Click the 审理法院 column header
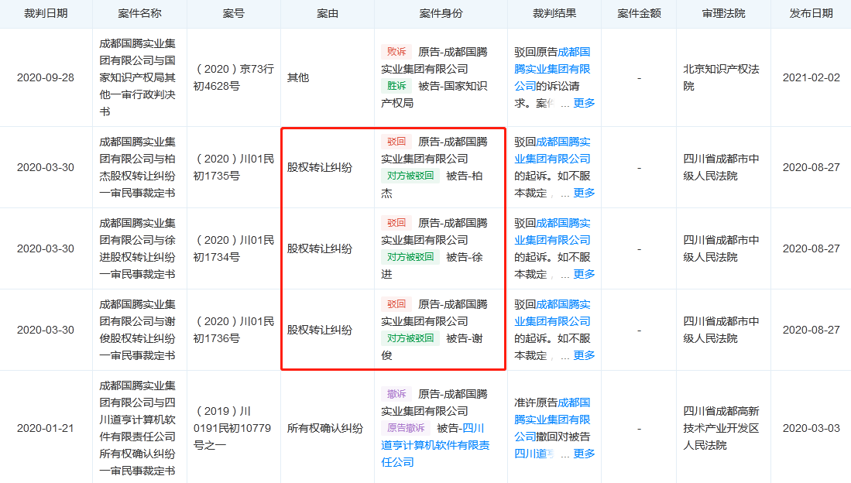The image size is (851, 483). tap(723, 14)
